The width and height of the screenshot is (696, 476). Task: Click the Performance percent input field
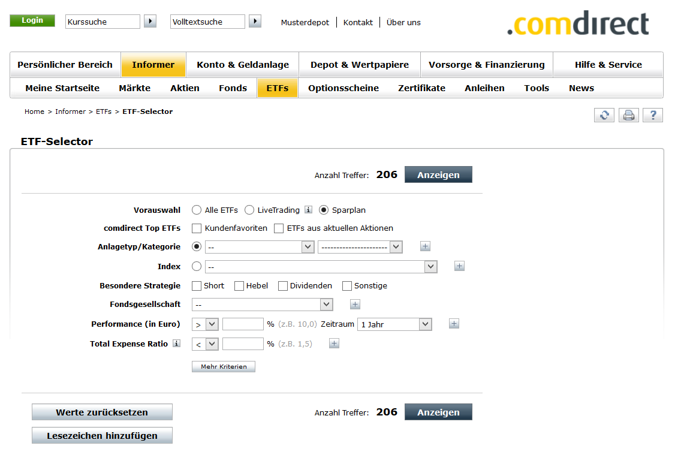tap(243, 324)
